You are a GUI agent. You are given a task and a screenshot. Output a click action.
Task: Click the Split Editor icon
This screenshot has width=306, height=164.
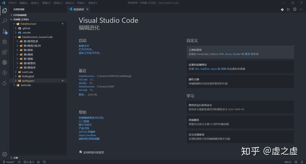(x=295, y=9)
